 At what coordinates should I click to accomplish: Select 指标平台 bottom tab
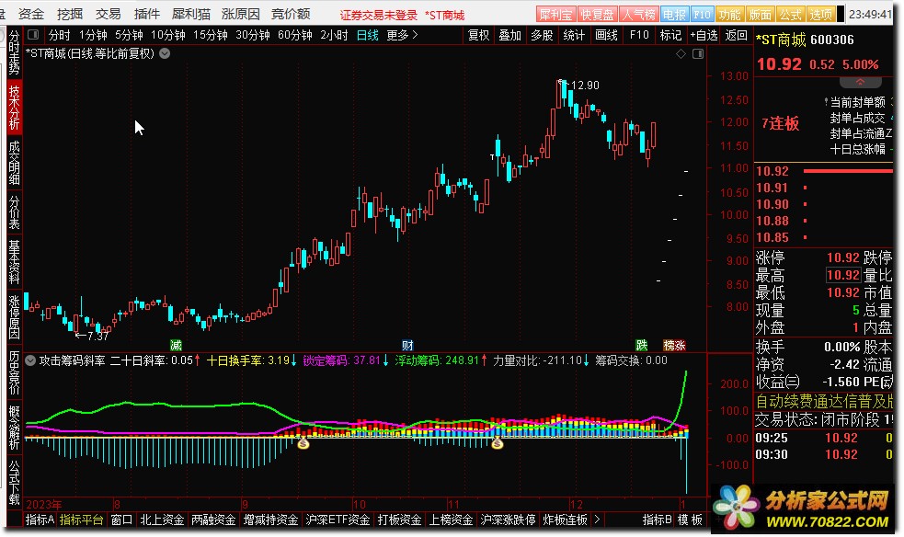[81, 520]
